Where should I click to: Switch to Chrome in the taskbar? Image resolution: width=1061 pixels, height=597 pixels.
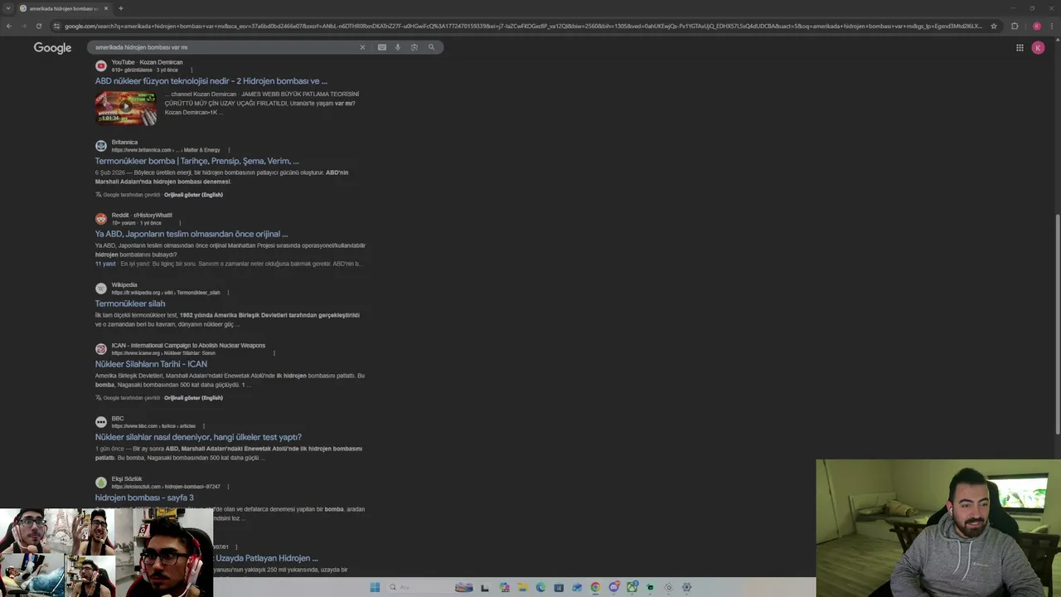(595, 587)
